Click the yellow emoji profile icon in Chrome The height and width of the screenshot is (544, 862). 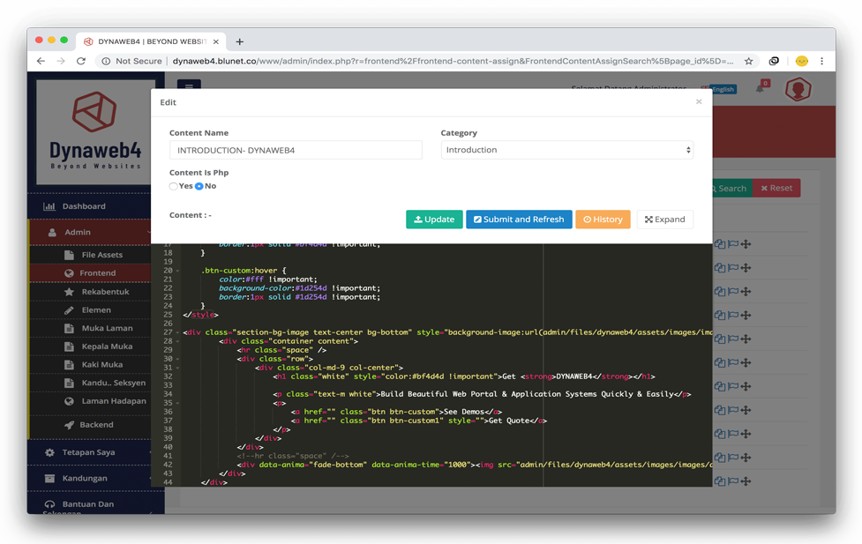pyautogui.click(x=801, y=61)
